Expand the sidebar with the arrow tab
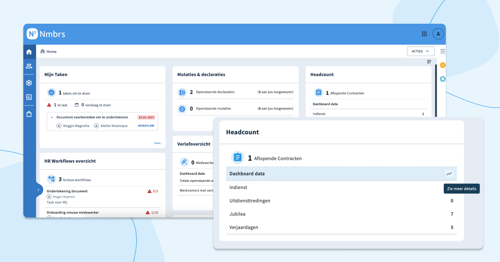Viewport: 500px width, 262px height. (x=38, y=190)
